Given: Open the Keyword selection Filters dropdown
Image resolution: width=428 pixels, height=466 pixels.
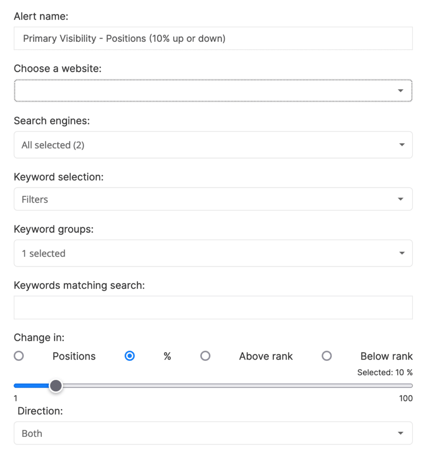Looking at the screenshot, I should pyautogui.click(x=213, y=199).
